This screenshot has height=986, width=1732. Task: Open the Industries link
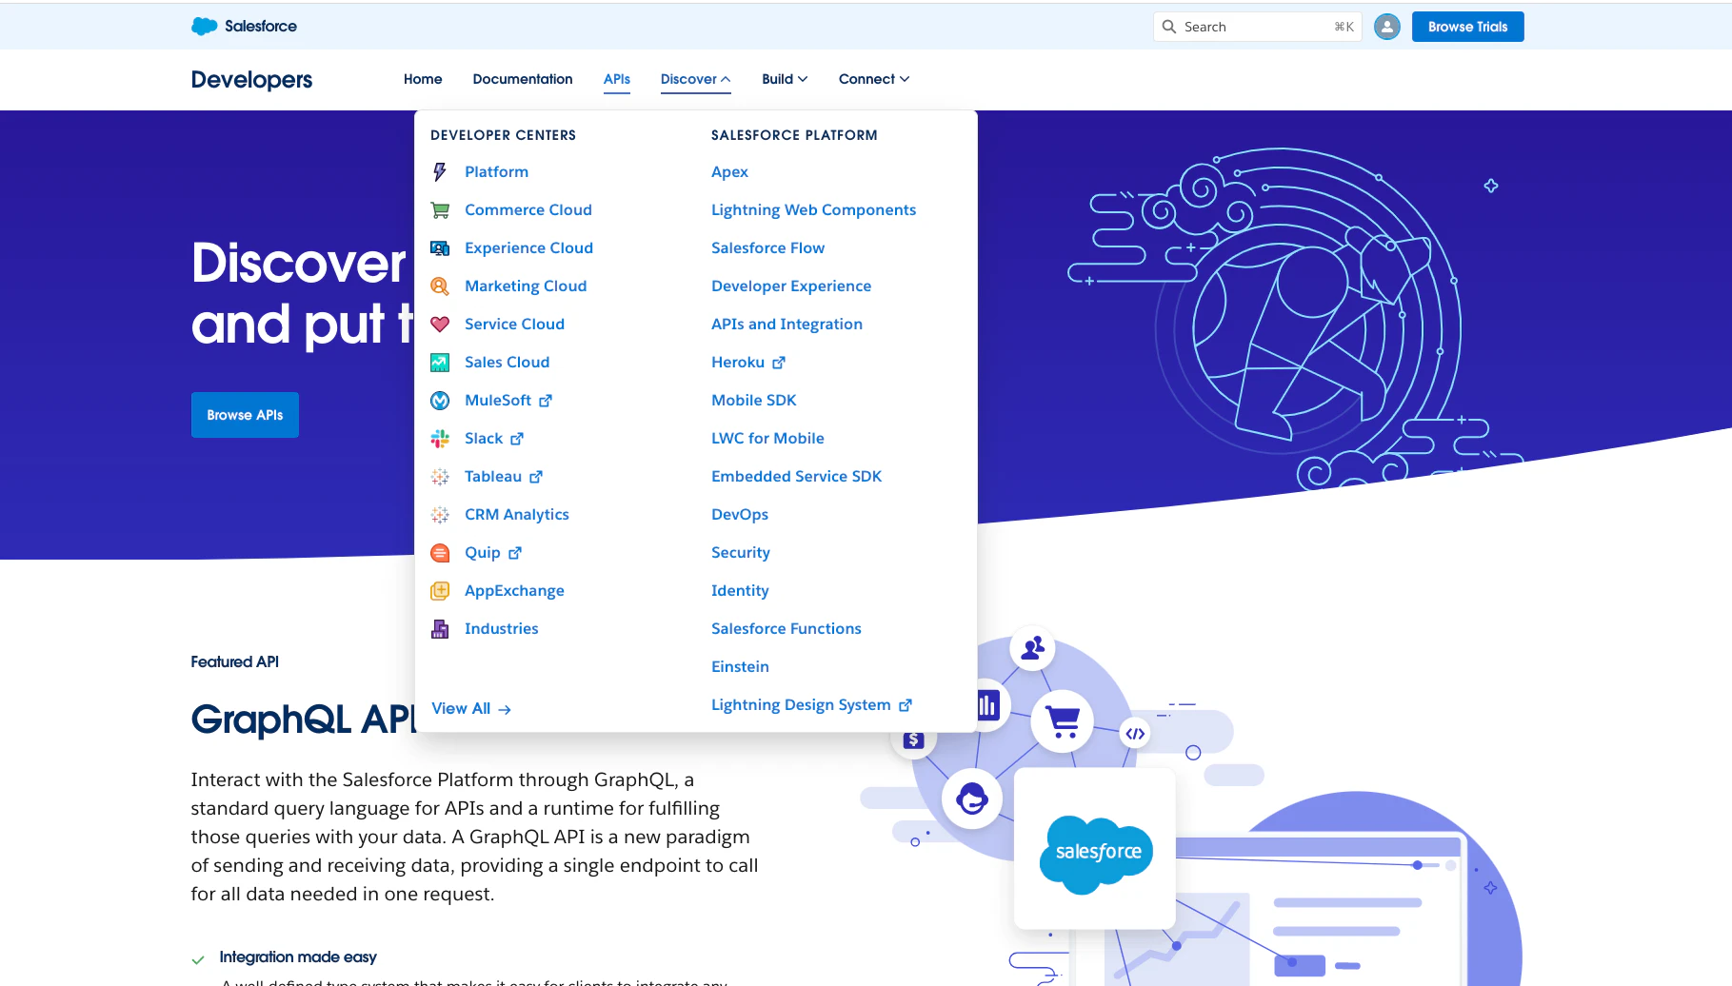502,628
